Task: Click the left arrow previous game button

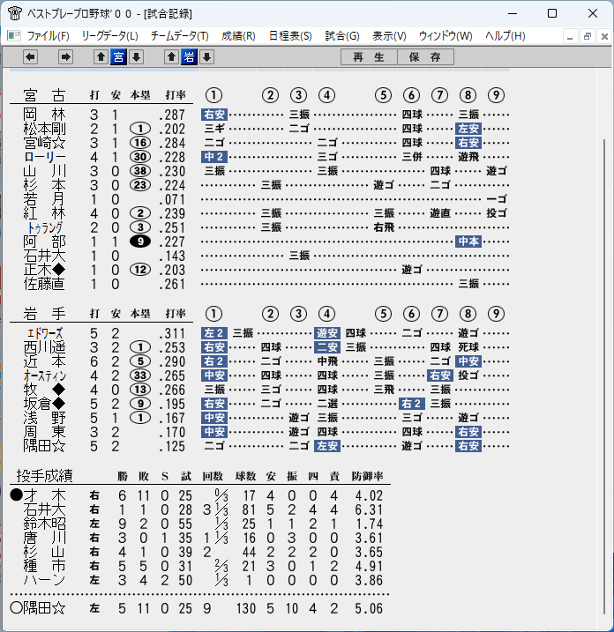Action: tap(30, 56)
